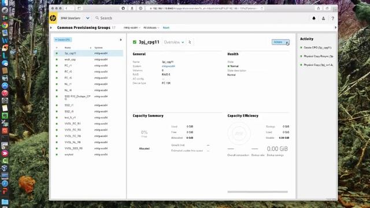Open the third Physical Copy activity entry
The image size is (370, 208).
click(319, 65)
